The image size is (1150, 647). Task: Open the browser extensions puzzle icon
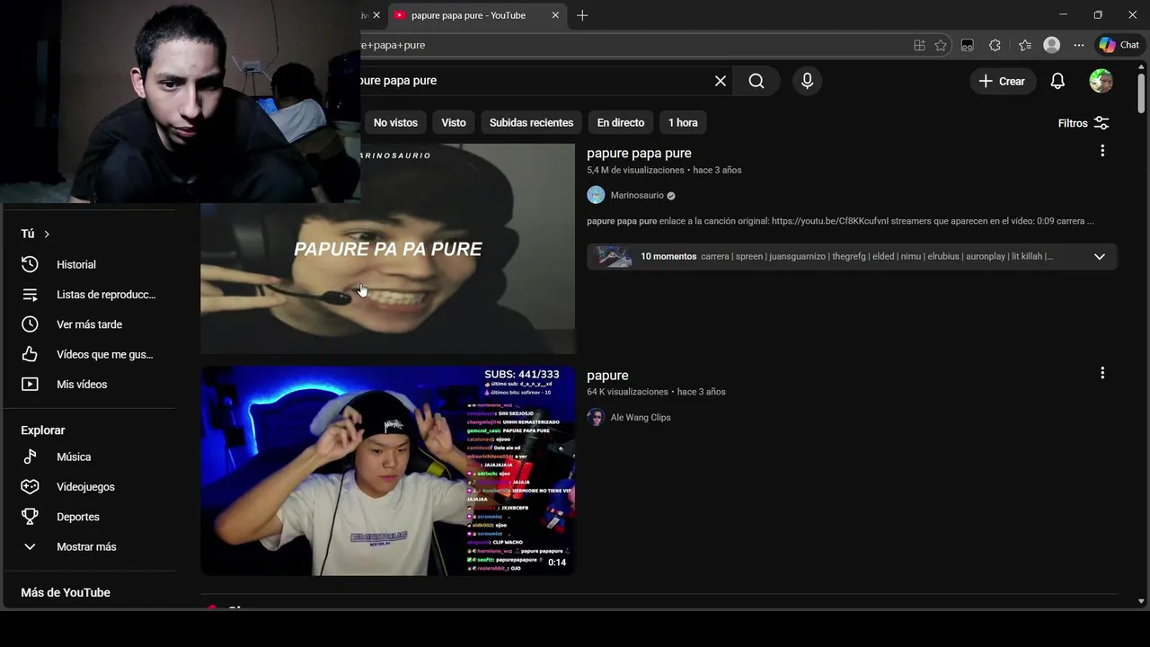point(995,45)
